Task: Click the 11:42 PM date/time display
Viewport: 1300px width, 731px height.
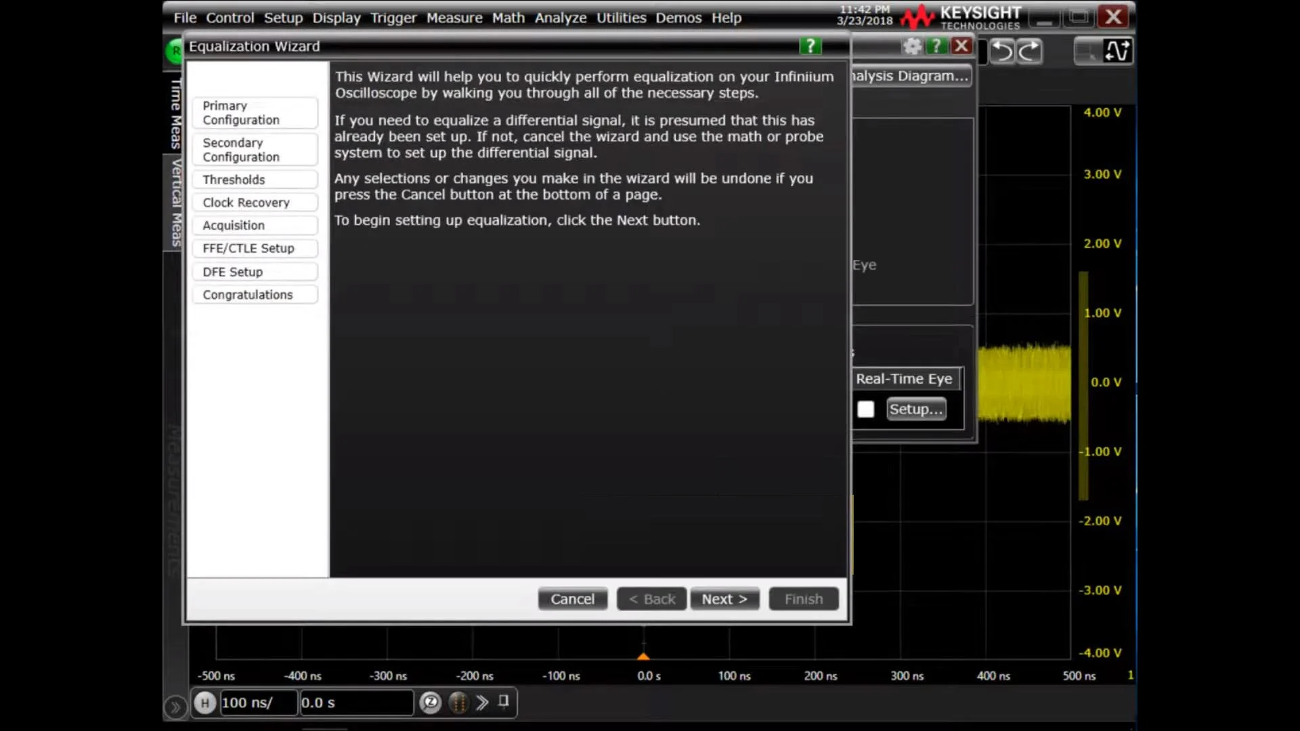Action: coord(865,15)
